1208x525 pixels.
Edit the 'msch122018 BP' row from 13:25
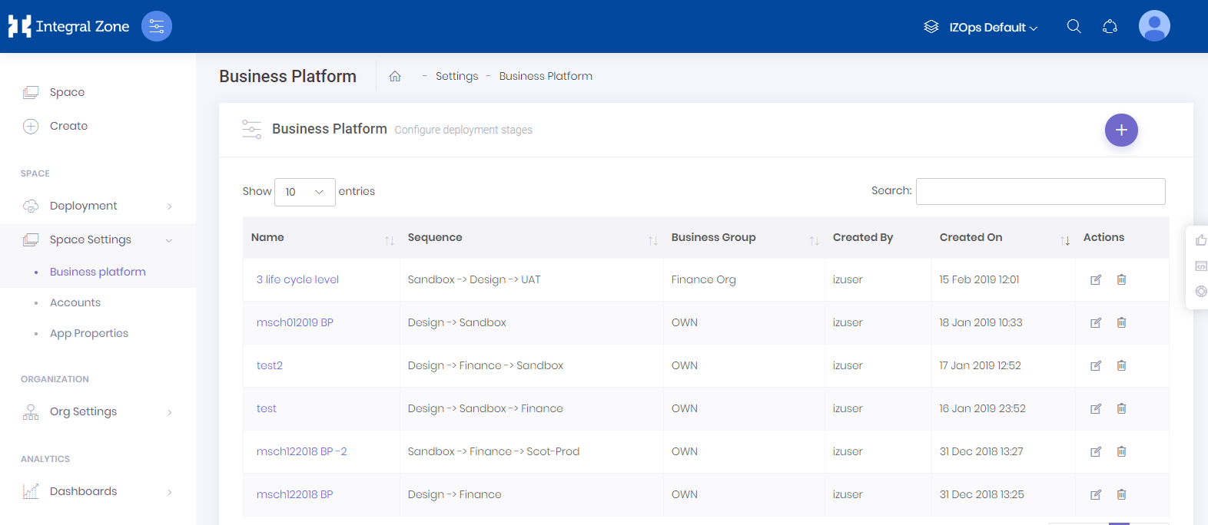click(1096, 495)
